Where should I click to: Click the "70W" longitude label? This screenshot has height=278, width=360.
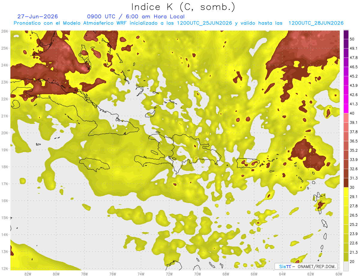(197, 274)
